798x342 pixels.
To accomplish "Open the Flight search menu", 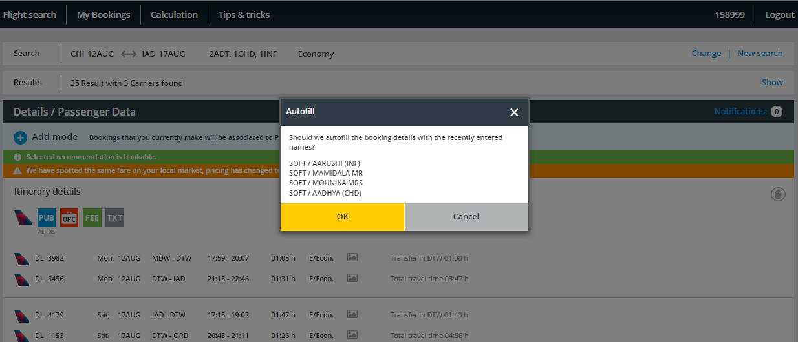I will (x=30, y=15).
